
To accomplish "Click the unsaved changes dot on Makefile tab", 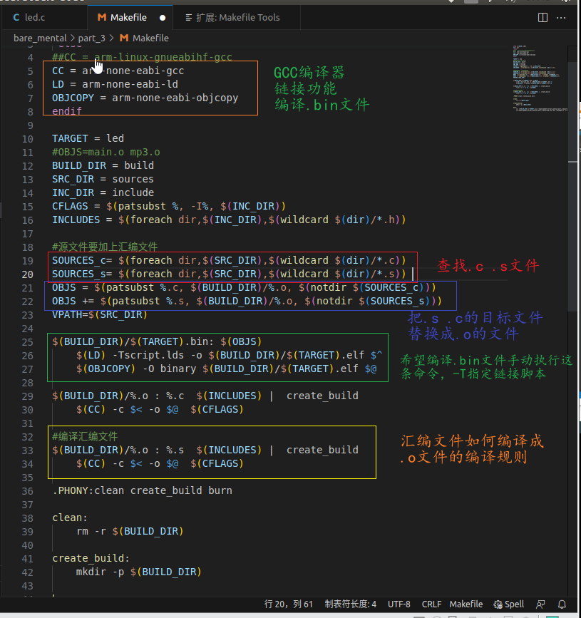I will (x=163, y=16).
